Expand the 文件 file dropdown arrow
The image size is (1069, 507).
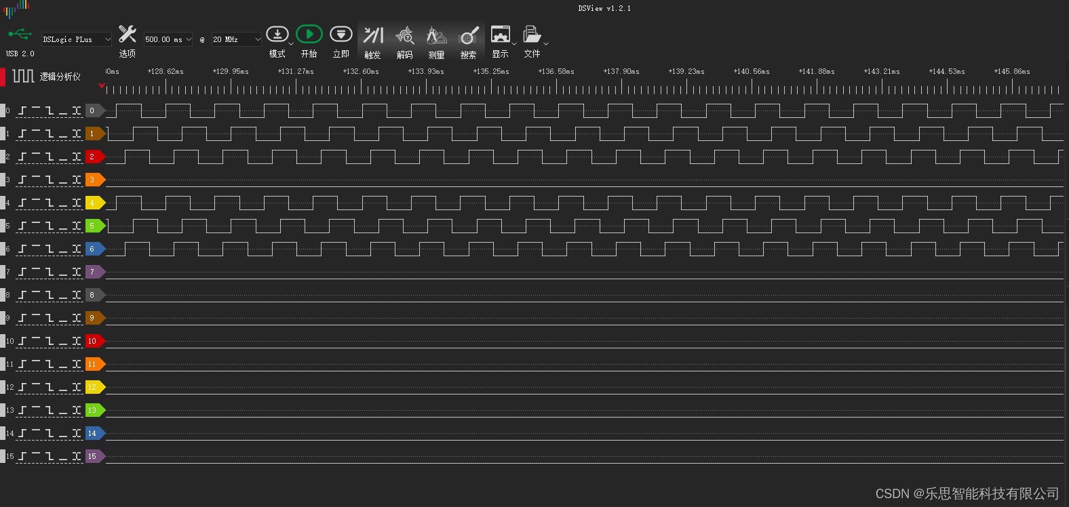(x=546, y=44)
